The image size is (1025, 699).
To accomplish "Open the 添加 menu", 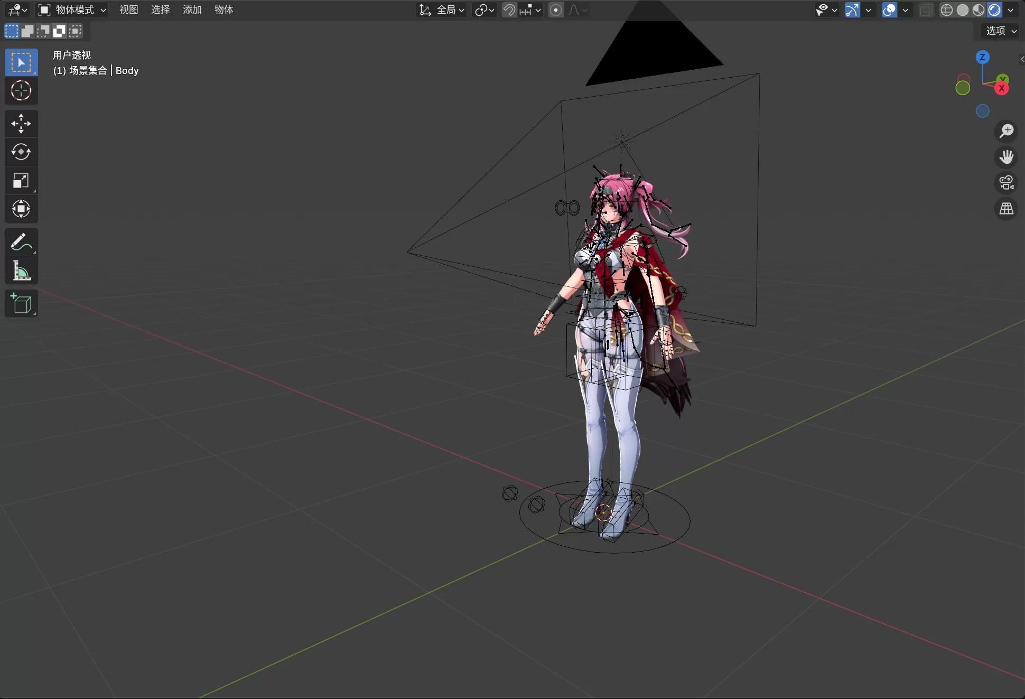I will [x=192, y=10].
